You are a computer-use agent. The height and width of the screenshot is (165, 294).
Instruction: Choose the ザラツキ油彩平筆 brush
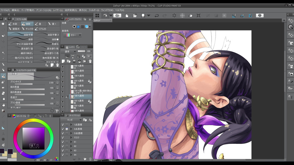21,44
